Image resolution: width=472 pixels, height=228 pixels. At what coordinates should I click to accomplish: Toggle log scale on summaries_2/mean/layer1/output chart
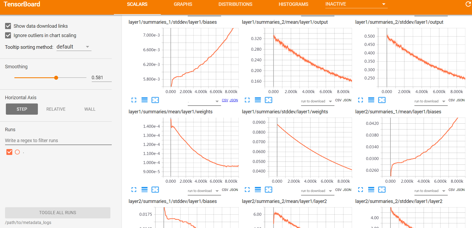[258, 100]
